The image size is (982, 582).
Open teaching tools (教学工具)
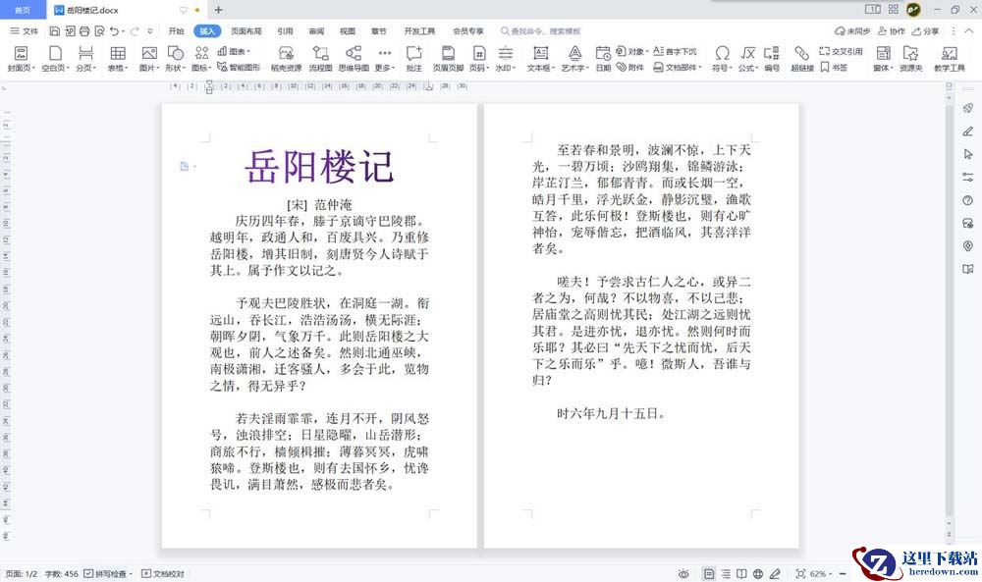[950, 59]
